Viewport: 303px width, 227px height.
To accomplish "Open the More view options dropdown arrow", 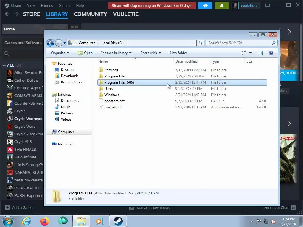I will (x=250, y=53).
